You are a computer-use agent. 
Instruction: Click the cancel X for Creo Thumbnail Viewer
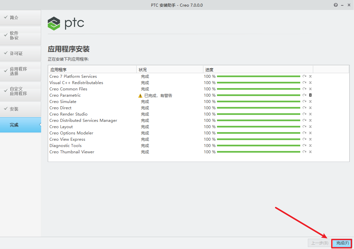click(310, 152)
